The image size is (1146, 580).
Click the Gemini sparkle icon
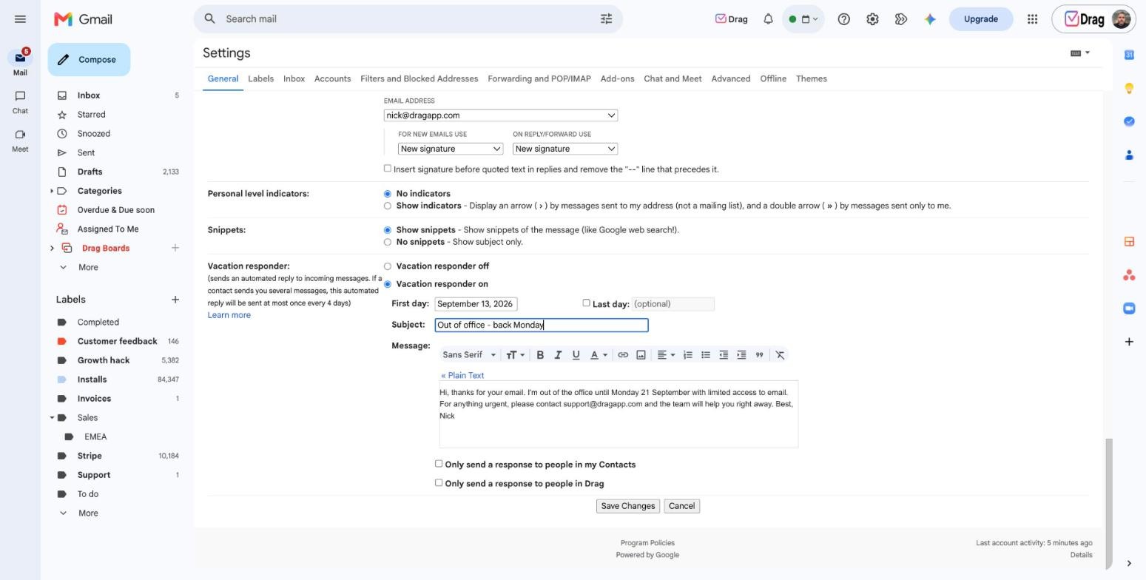pyautogui.click(x=930, y=19)
